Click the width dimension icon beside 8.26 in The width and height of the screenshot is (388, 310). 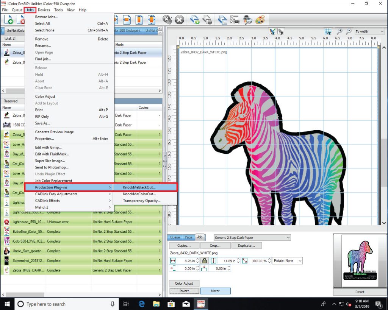(173, 260)
